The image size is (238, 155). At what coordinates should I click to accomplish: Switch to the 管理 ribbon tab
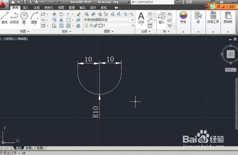(x=72, y=8)
